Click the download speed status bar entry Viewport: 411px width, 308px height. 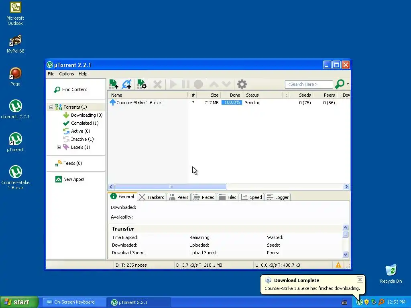coord(199,265)
